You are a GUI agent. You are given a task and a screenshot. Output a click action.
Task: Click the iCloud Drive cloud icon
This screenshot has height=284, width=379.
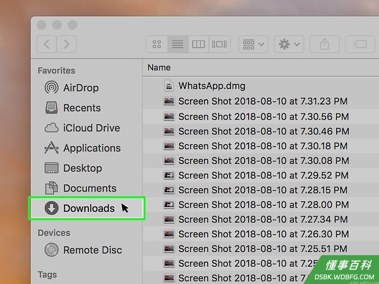52,128
